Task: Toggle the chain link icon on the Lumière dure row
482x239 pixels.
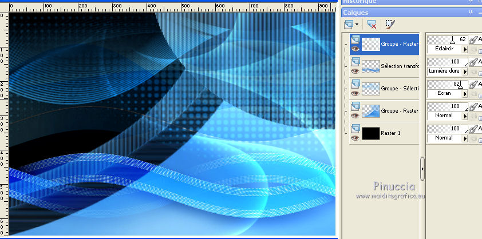Action: [473, 62]
